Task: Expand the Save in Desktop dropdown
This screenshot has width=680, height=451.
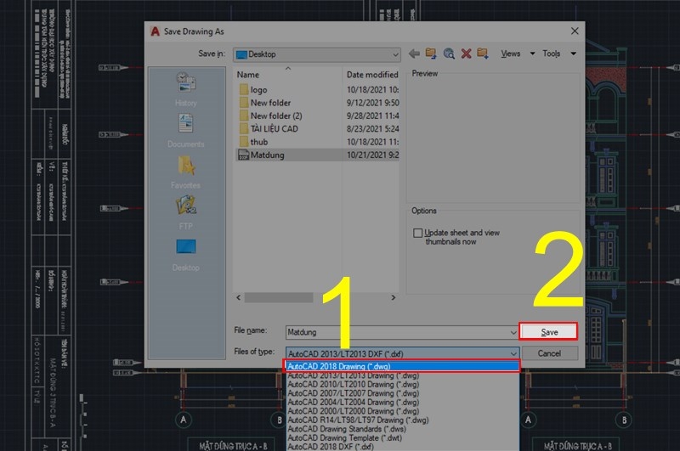Action: click(x=395, y=54)
